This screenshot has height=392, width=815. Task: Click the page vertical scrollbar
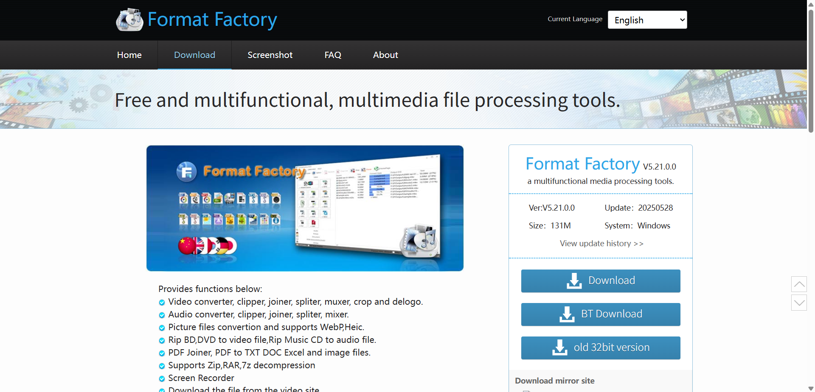[x=811, y=72]
